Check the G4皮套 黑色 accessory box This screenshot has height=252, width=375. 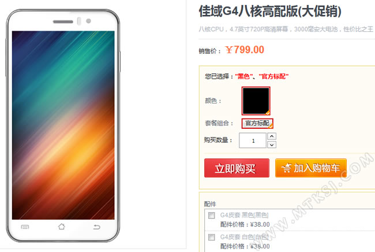(x=211, y=215)
